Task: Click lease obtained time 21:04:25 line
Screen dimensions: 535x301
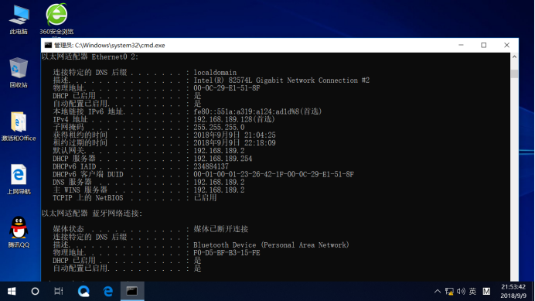Action: pyautogui.click(x=234, y=135)
